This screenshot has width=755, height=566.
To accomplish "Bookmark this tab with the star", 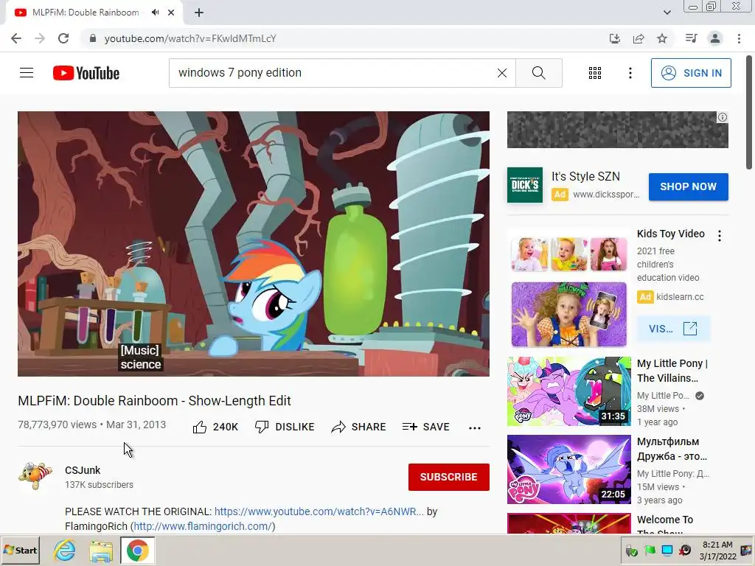I will [662, 38].
